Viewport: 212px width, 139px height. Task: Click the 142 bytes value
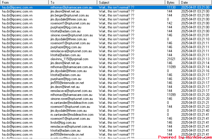pyautogui.click(x=169, y=23)
